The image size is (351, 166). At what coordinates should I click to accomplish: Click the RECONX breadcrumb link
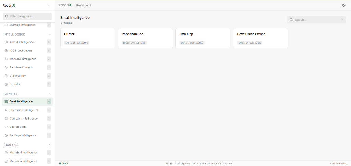tap(65, 5)
